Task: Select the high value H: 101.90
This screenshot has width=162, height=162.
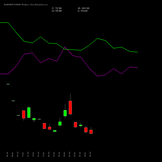Action: point(84,8)
